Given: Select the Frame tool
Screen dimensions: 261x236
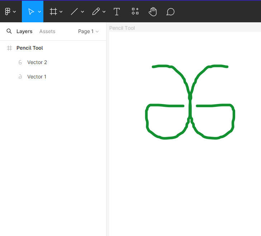Looking at the screenshot, I should 53,12.
